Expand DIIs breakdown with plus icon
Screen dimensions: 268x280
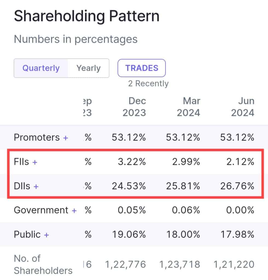36,186
